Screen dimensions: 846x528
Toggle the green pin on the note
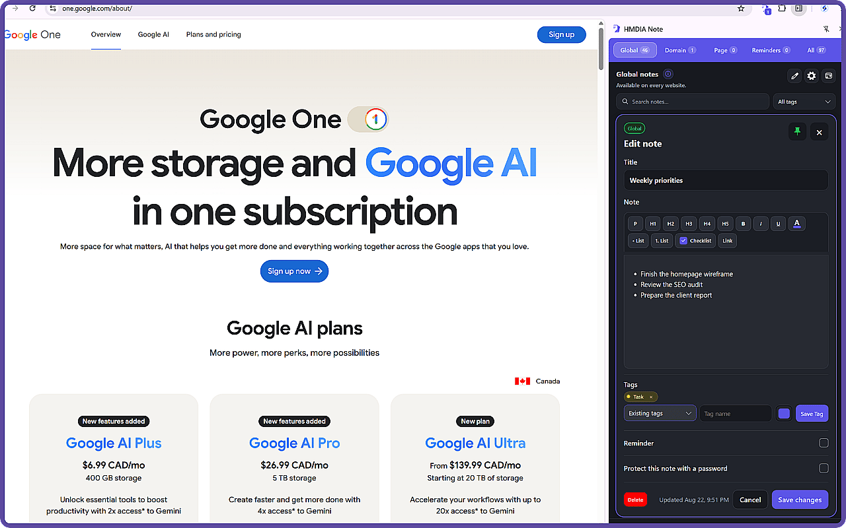pyautogui.click(x=797, y=132)
